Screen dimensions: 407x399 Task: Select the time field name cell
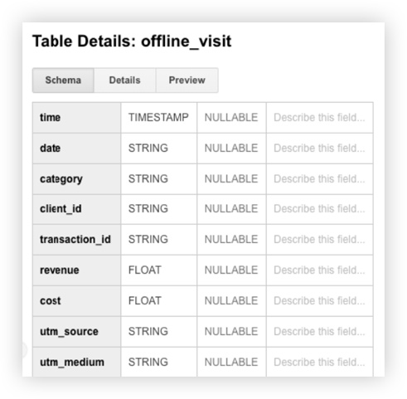76,118
